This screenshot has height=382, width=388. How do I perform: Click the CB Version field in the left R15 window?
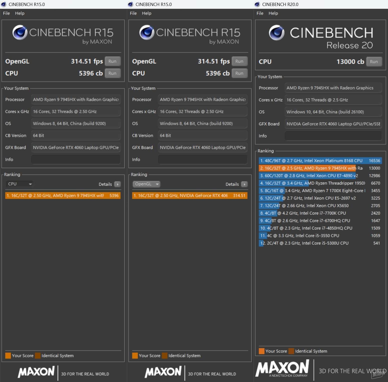pyautogui.click(x=76, y=135)
